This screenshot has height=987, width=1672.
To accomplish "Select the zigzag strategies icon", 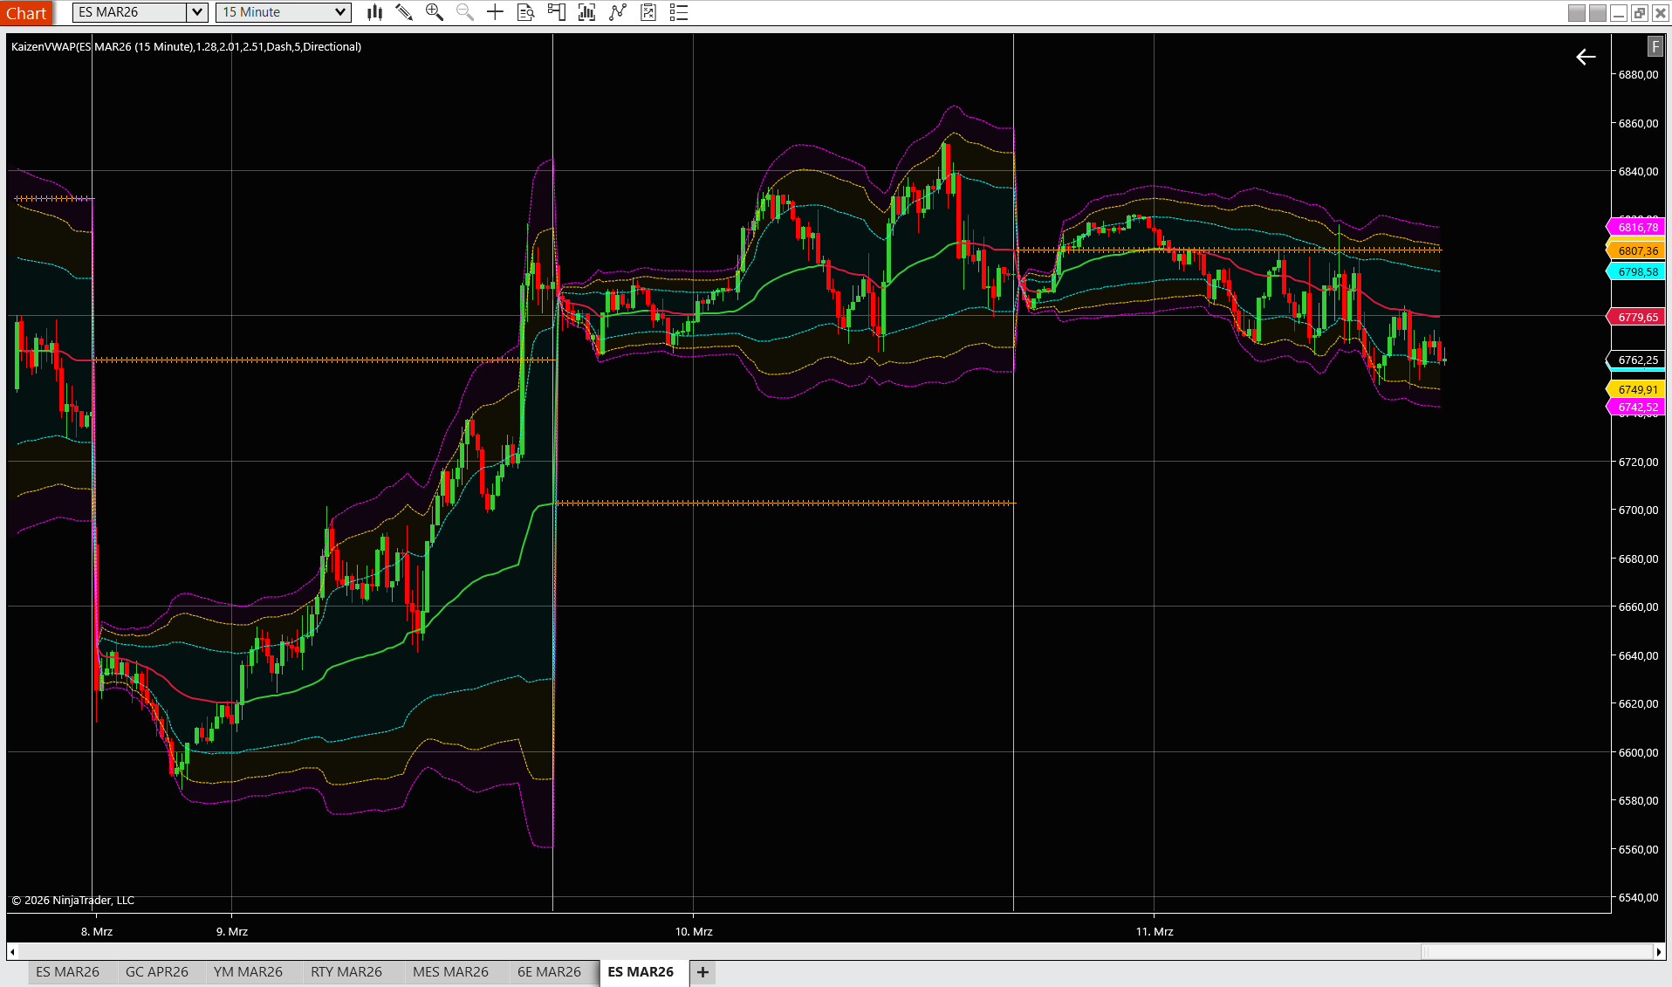I will pos(617,12).
